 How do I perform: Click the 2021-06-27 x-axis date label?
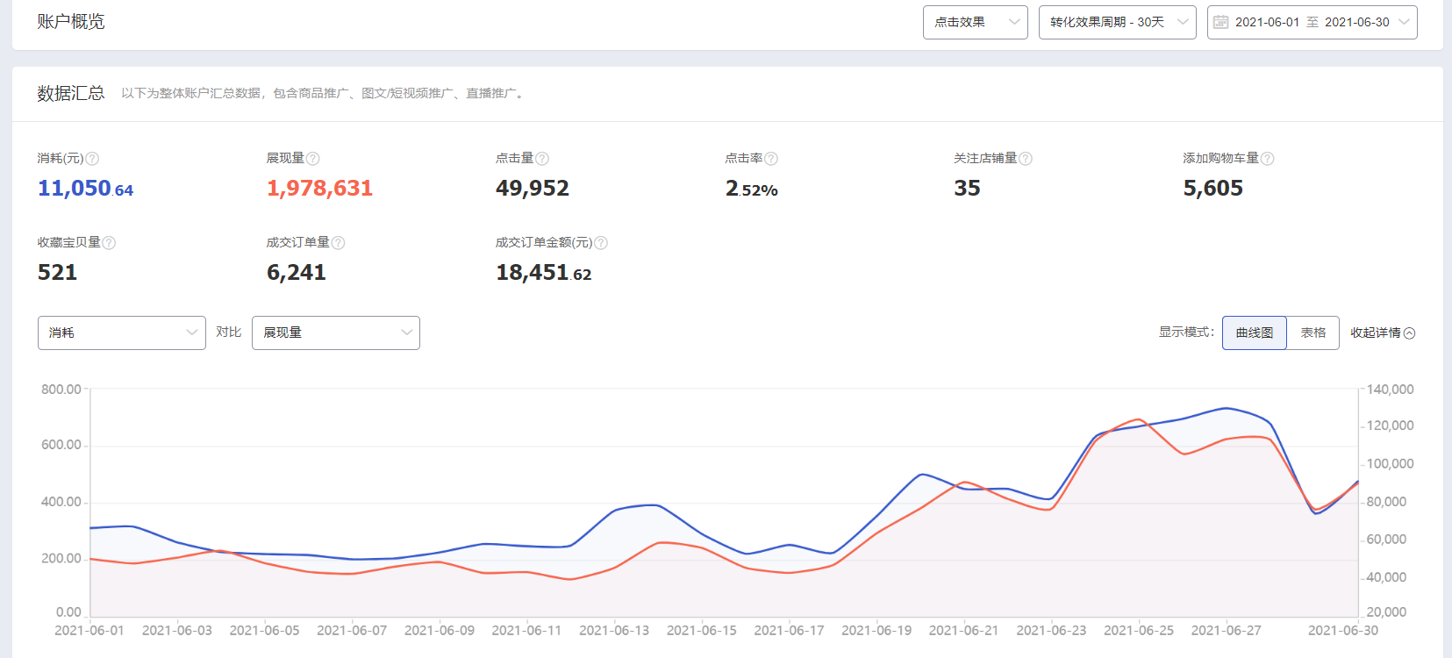click(x=1226, y=630)
